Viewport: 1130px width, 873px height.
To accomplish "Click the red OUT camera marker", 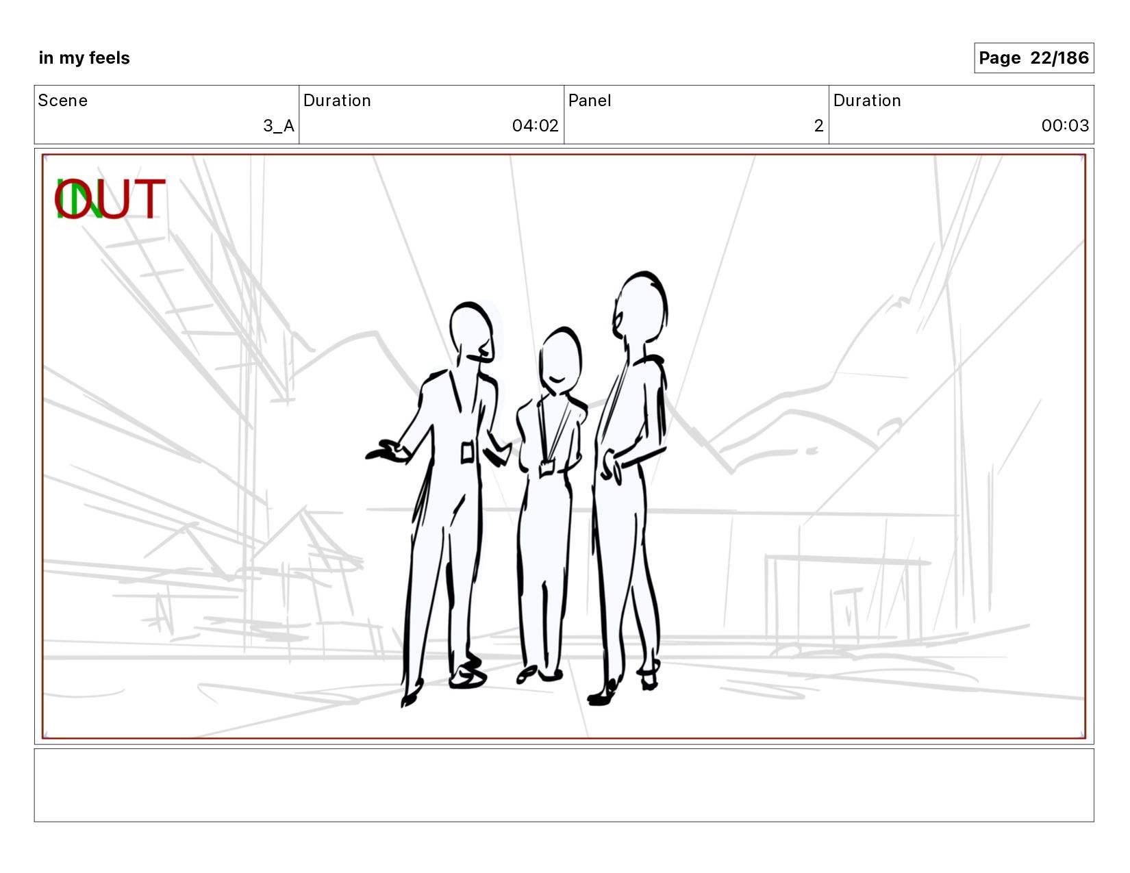I will click(x=110, y=199).
